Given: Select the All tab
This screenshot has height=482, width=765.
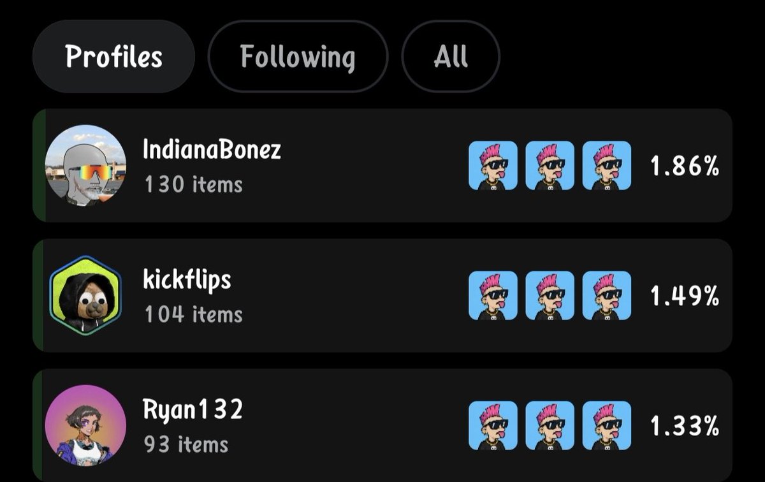Looking at the screenshot, I should tap(451, 57).
